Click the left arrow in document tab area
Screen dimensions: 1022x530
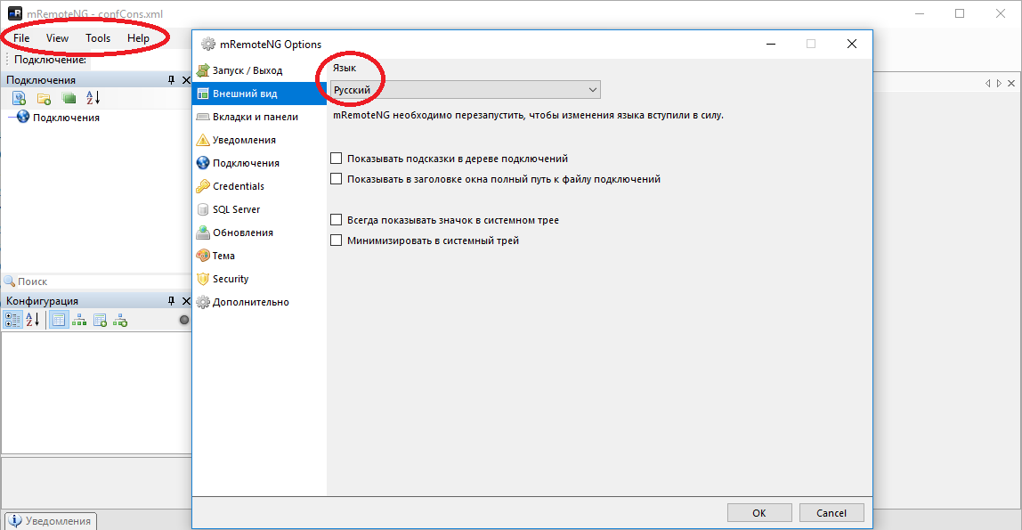pyautogui.click(x=987, y=83)
